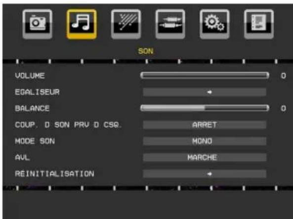Screen dimensions: 293x219
Task: Select the Sound menu music note icon
Action: (82, 24)
